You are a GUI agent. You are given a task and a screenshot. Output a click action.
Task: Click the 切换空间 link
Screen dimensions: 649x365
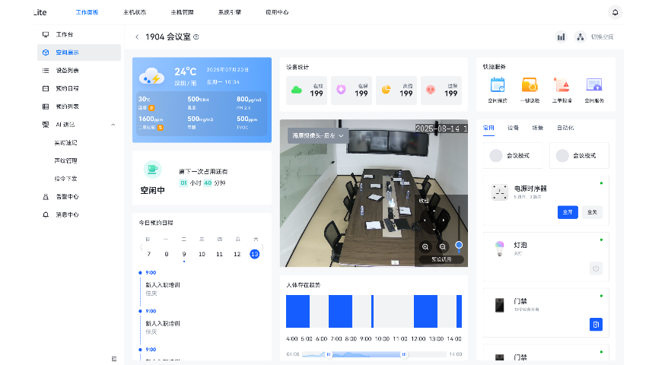click(x=602, y=37)
